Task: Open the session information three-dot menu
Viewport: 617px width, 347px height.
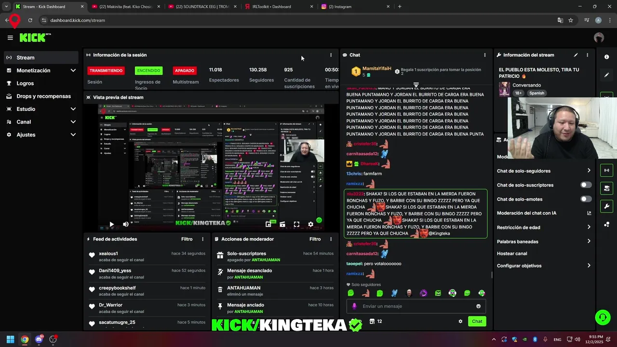Action: click(331, 55)
